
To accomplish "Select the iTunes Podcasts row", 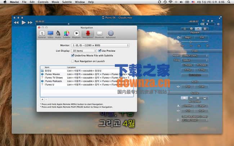I will (x=86, y=81).
